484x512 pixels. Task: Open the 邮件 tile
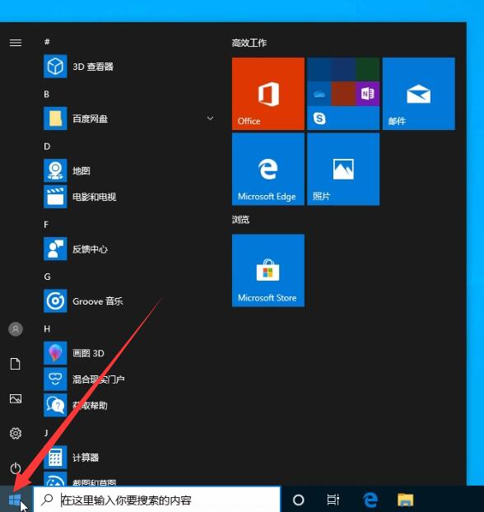pos(419,94)
